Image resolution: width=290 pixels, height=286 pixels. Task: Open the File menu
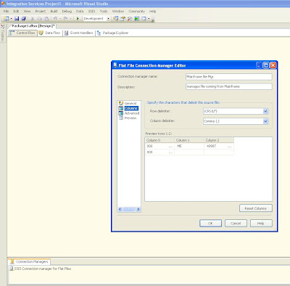tap(6, 11)
